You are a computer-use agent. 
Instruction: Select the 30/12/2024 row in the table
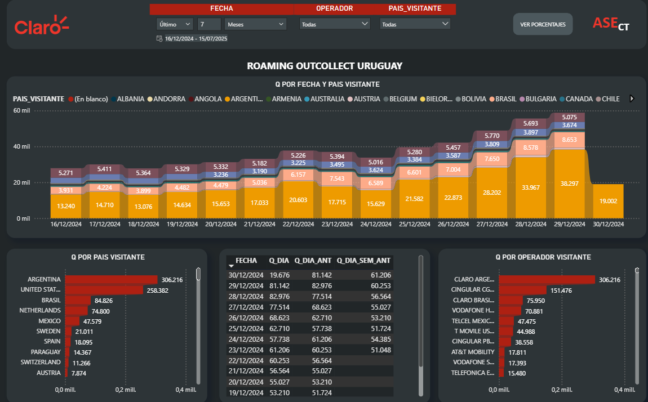[310, 275]
